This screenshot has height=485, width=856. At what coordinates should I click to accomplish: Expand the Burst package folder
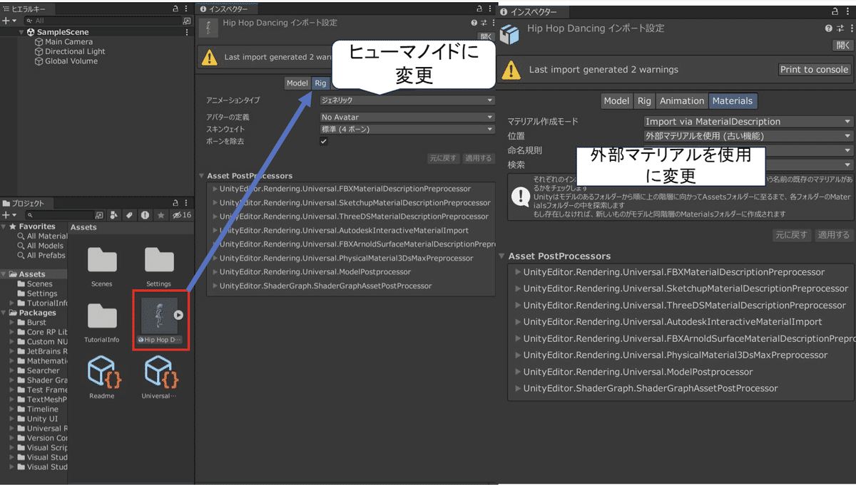coord(12,323)
